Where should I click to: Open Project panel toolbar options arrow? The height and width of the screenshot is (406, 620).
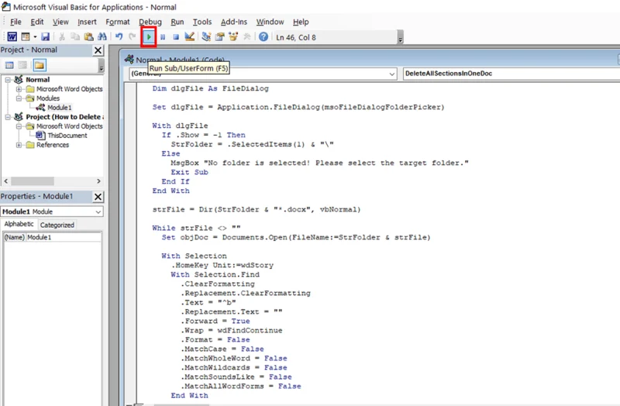coord(102,66)
